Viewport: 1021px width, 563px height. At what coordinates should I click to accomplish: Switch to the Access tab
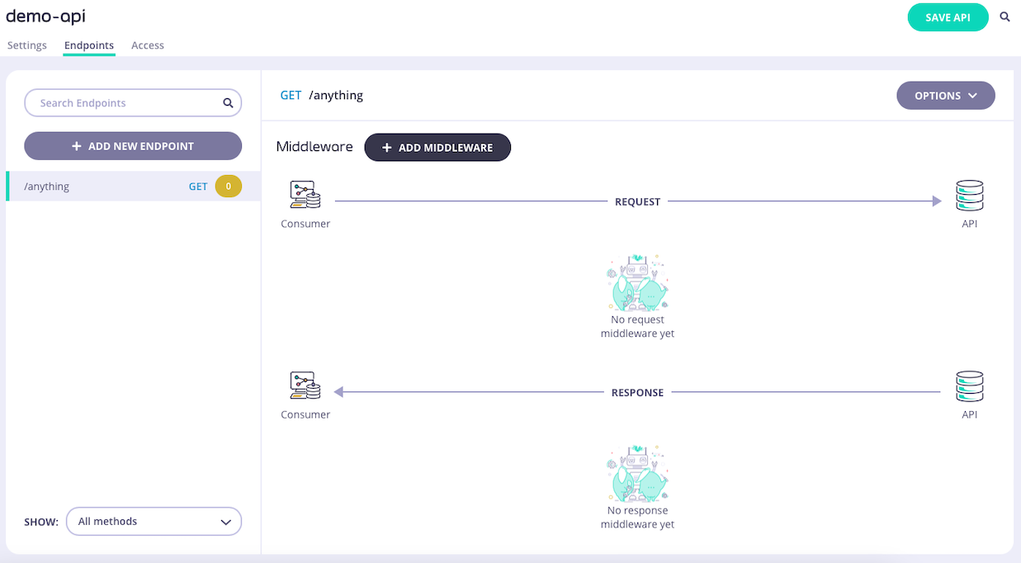click(148, 45)
